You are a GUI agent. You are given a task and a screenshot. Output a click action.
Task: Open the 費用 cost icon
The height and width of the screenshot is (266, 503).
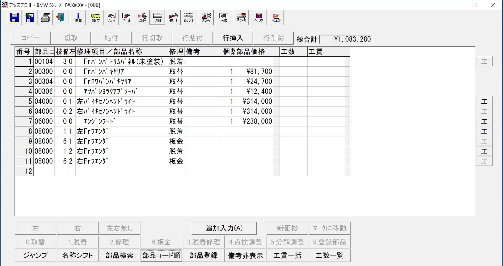click(173, 18)
